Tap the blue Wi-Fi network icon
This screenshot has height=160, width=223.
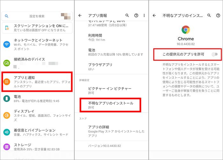tap(7, 44)
